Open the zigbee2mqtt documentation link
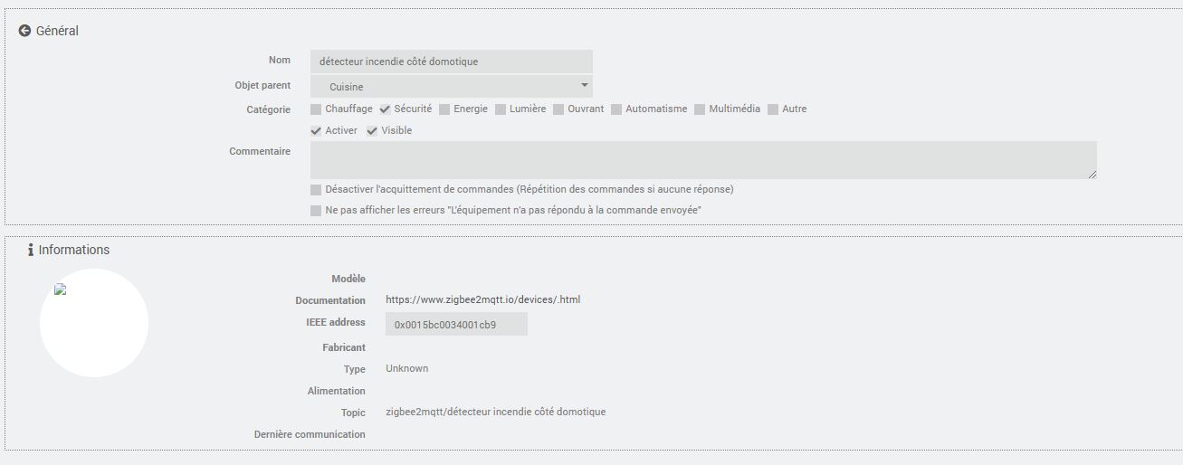Image resolution: width=1183 pixels, height=465 pixels. [x=482, y=299]
